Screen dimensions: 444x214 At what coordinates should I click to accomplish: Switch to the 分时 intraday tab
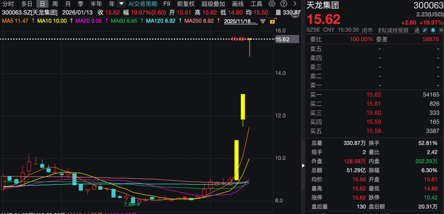[x=8, y=4]
